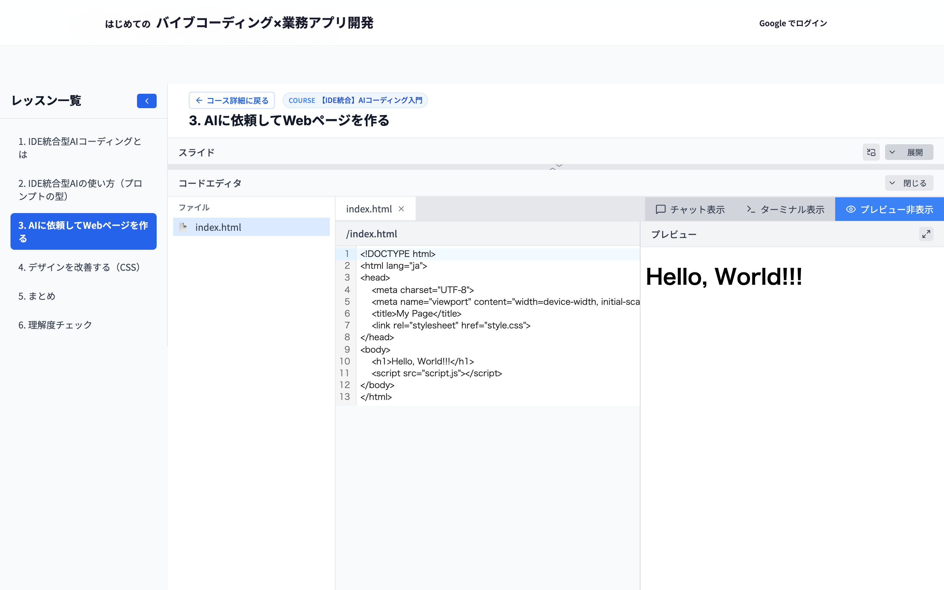Click the closing </body> tag line

pyautogui.click(x=377, y=385)
